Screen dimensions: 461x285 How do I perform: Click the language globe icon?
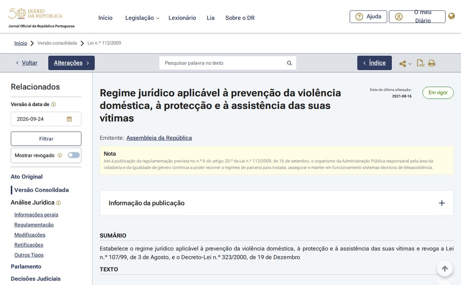point(452,16)
